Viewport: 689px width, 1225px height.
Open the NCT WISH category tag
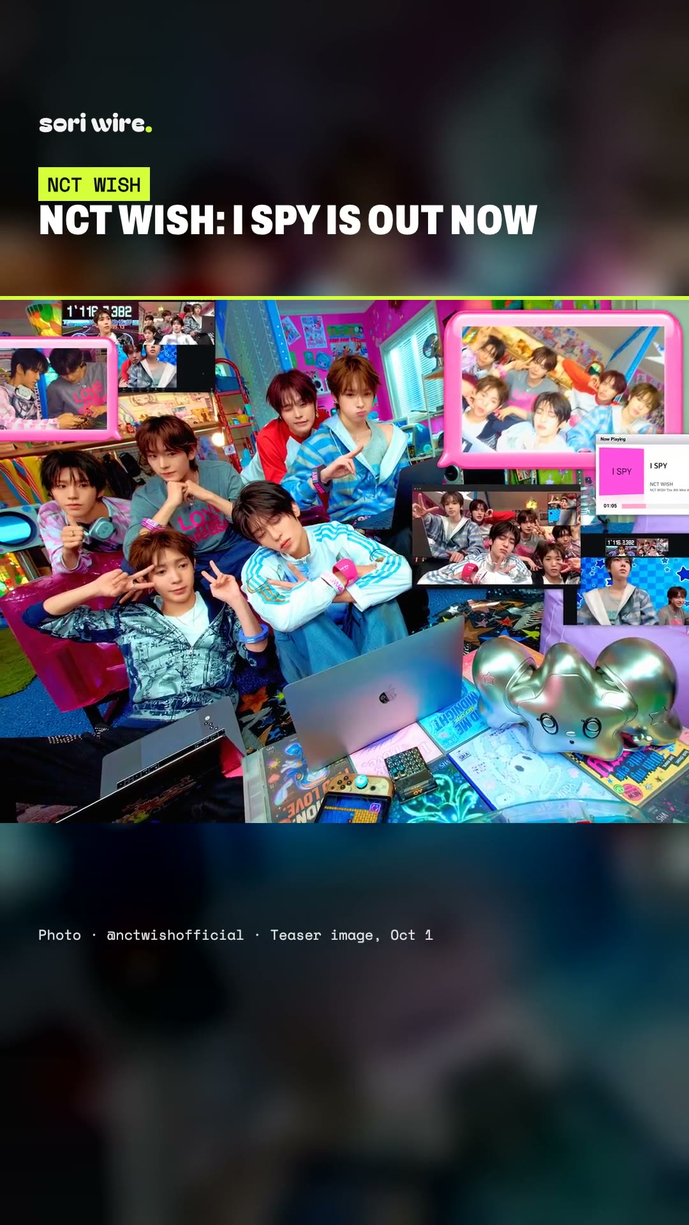(x=94, y=184)
